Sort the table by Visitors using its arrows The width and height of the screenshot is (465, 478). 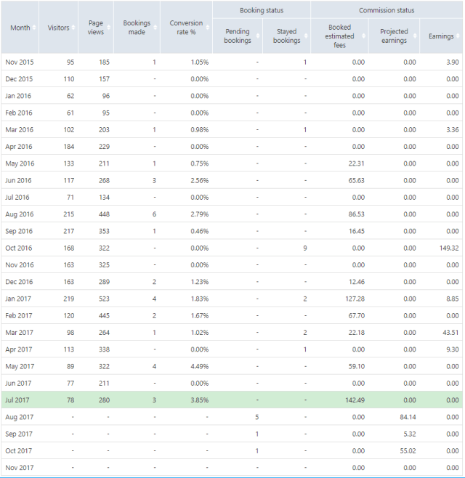pyautogui.click(x=73, y=28)
